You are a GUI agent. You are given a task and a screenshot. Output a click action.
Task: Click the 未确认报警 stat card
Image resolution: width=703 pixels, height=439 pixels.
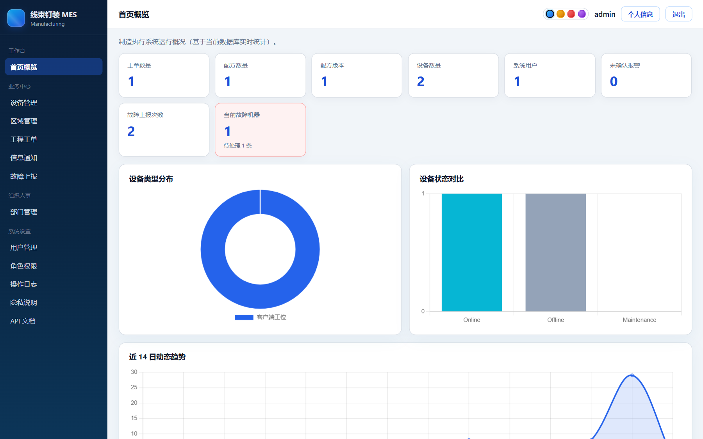coord(646,75)
